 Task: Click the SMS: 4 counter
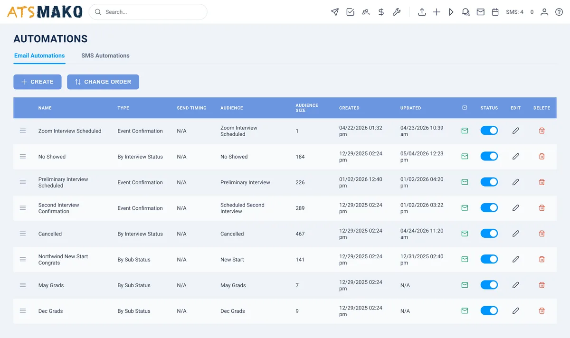[x=514, y=12]
